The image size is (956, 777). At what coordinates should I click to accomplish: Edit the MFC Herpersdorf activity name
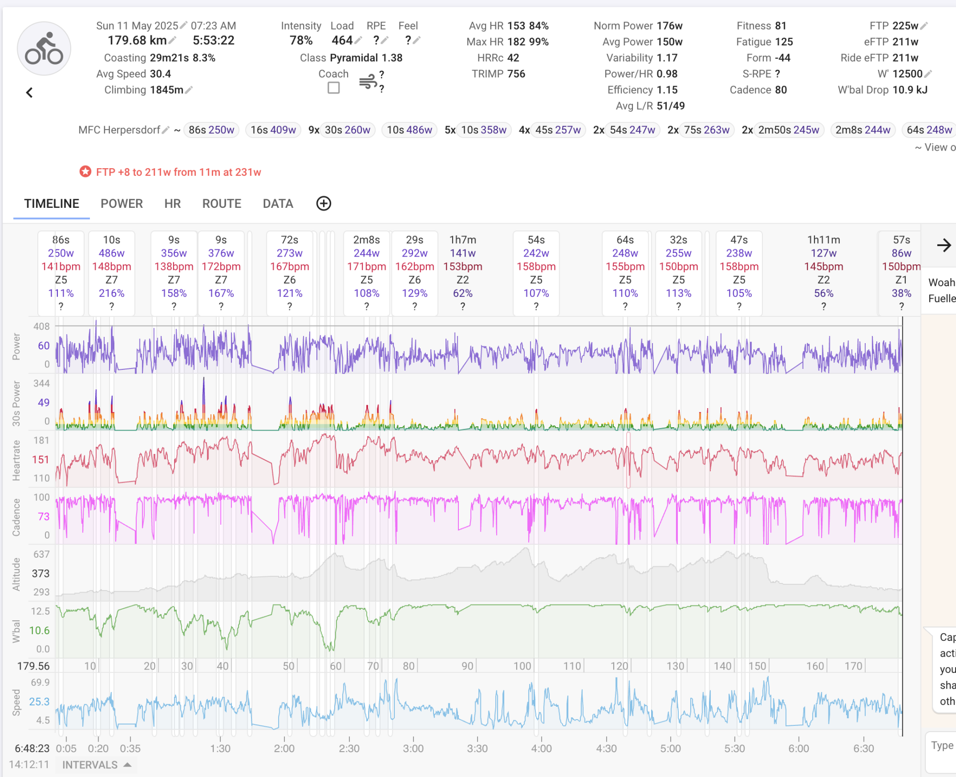pyautogui.click(x=165, y=130)
